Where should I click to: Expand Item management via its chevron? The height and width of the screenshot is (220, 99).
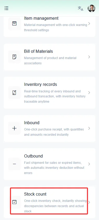pos(89,24)
